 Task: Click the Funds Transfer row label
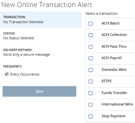[x=114, y=93]
